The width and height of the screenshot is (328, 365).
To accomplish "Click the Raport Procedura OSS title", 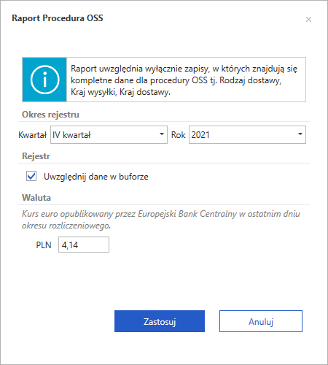I will [x=58, y=18].
